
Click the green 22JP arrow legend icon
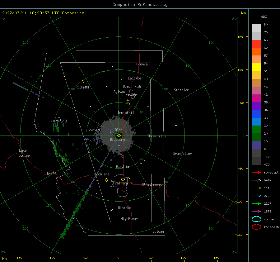(x=256, y=203)
